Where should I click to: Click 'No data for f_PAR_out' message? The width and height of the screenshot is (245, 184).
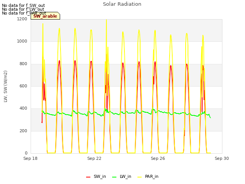[x=24, y=13]
